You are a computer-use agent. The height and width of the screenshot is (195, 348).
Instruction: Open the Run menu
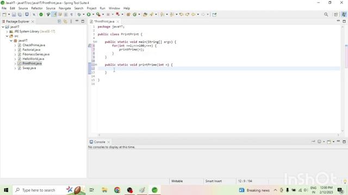102,8
